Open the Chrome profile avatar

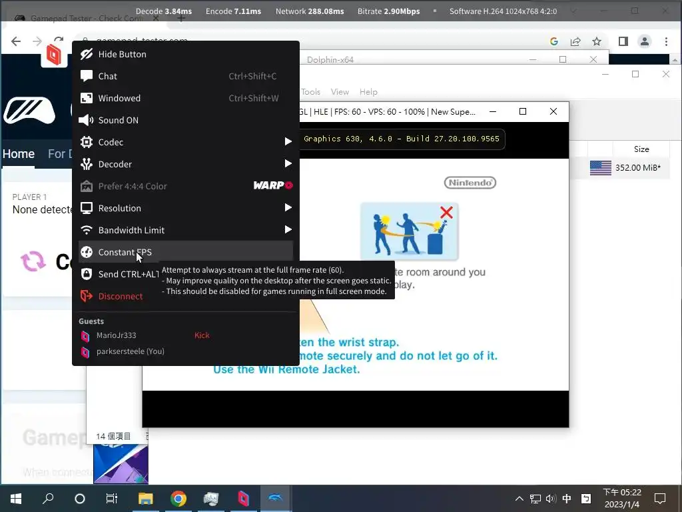click(x=645, y=41)
